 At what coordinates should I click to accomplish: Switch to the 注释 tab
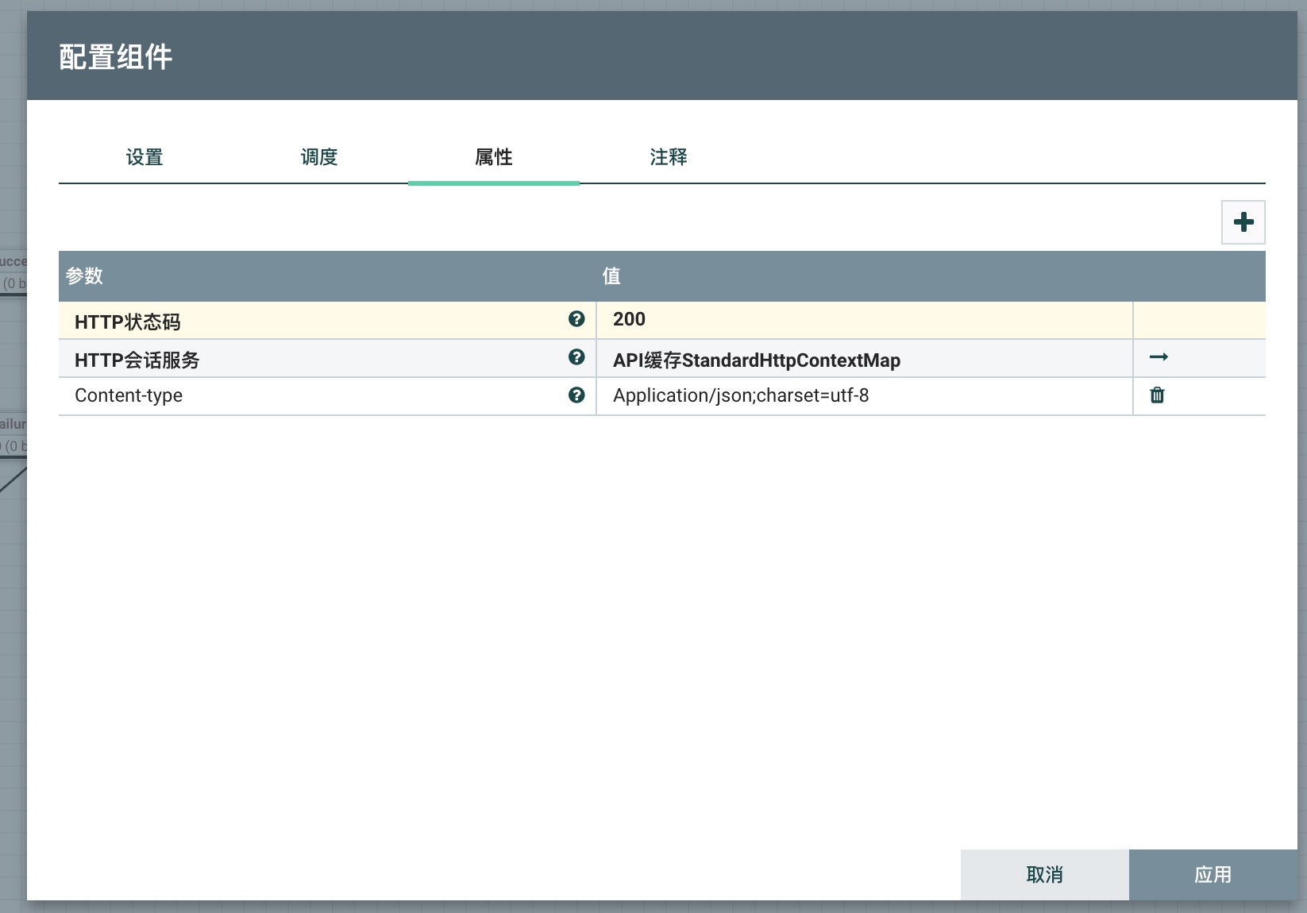click(668, 157)
